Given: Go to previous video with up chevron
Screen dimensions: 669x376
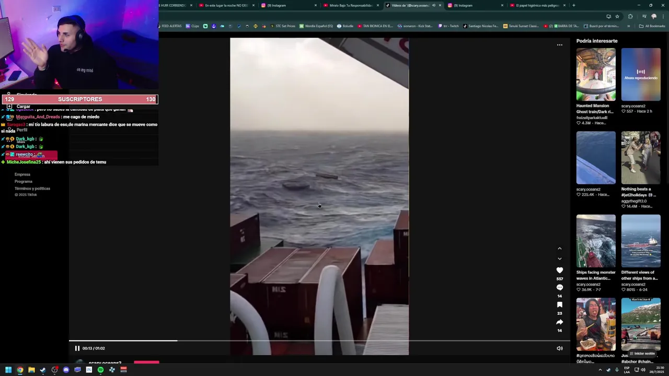Looking at the screenshot, I should click(559, 249).
